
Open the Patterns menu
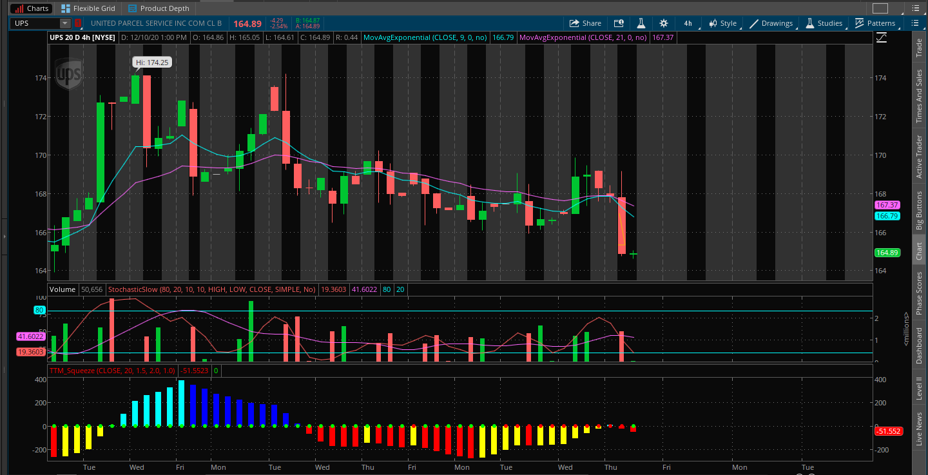click(875, 23)
